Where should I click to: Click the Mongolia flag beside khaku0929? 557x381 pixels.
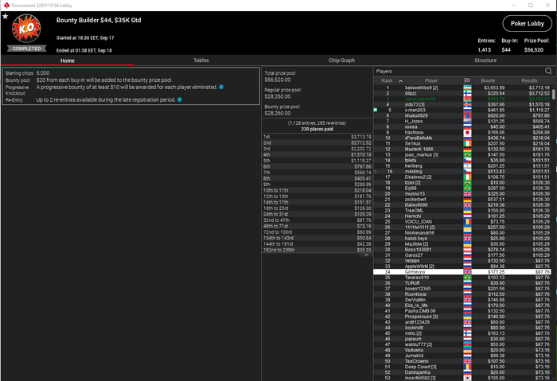[468, 116]
